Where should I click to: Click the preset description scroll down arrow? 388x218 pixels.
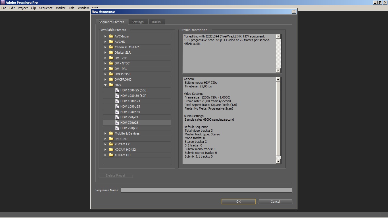click(x=278, y=70)
